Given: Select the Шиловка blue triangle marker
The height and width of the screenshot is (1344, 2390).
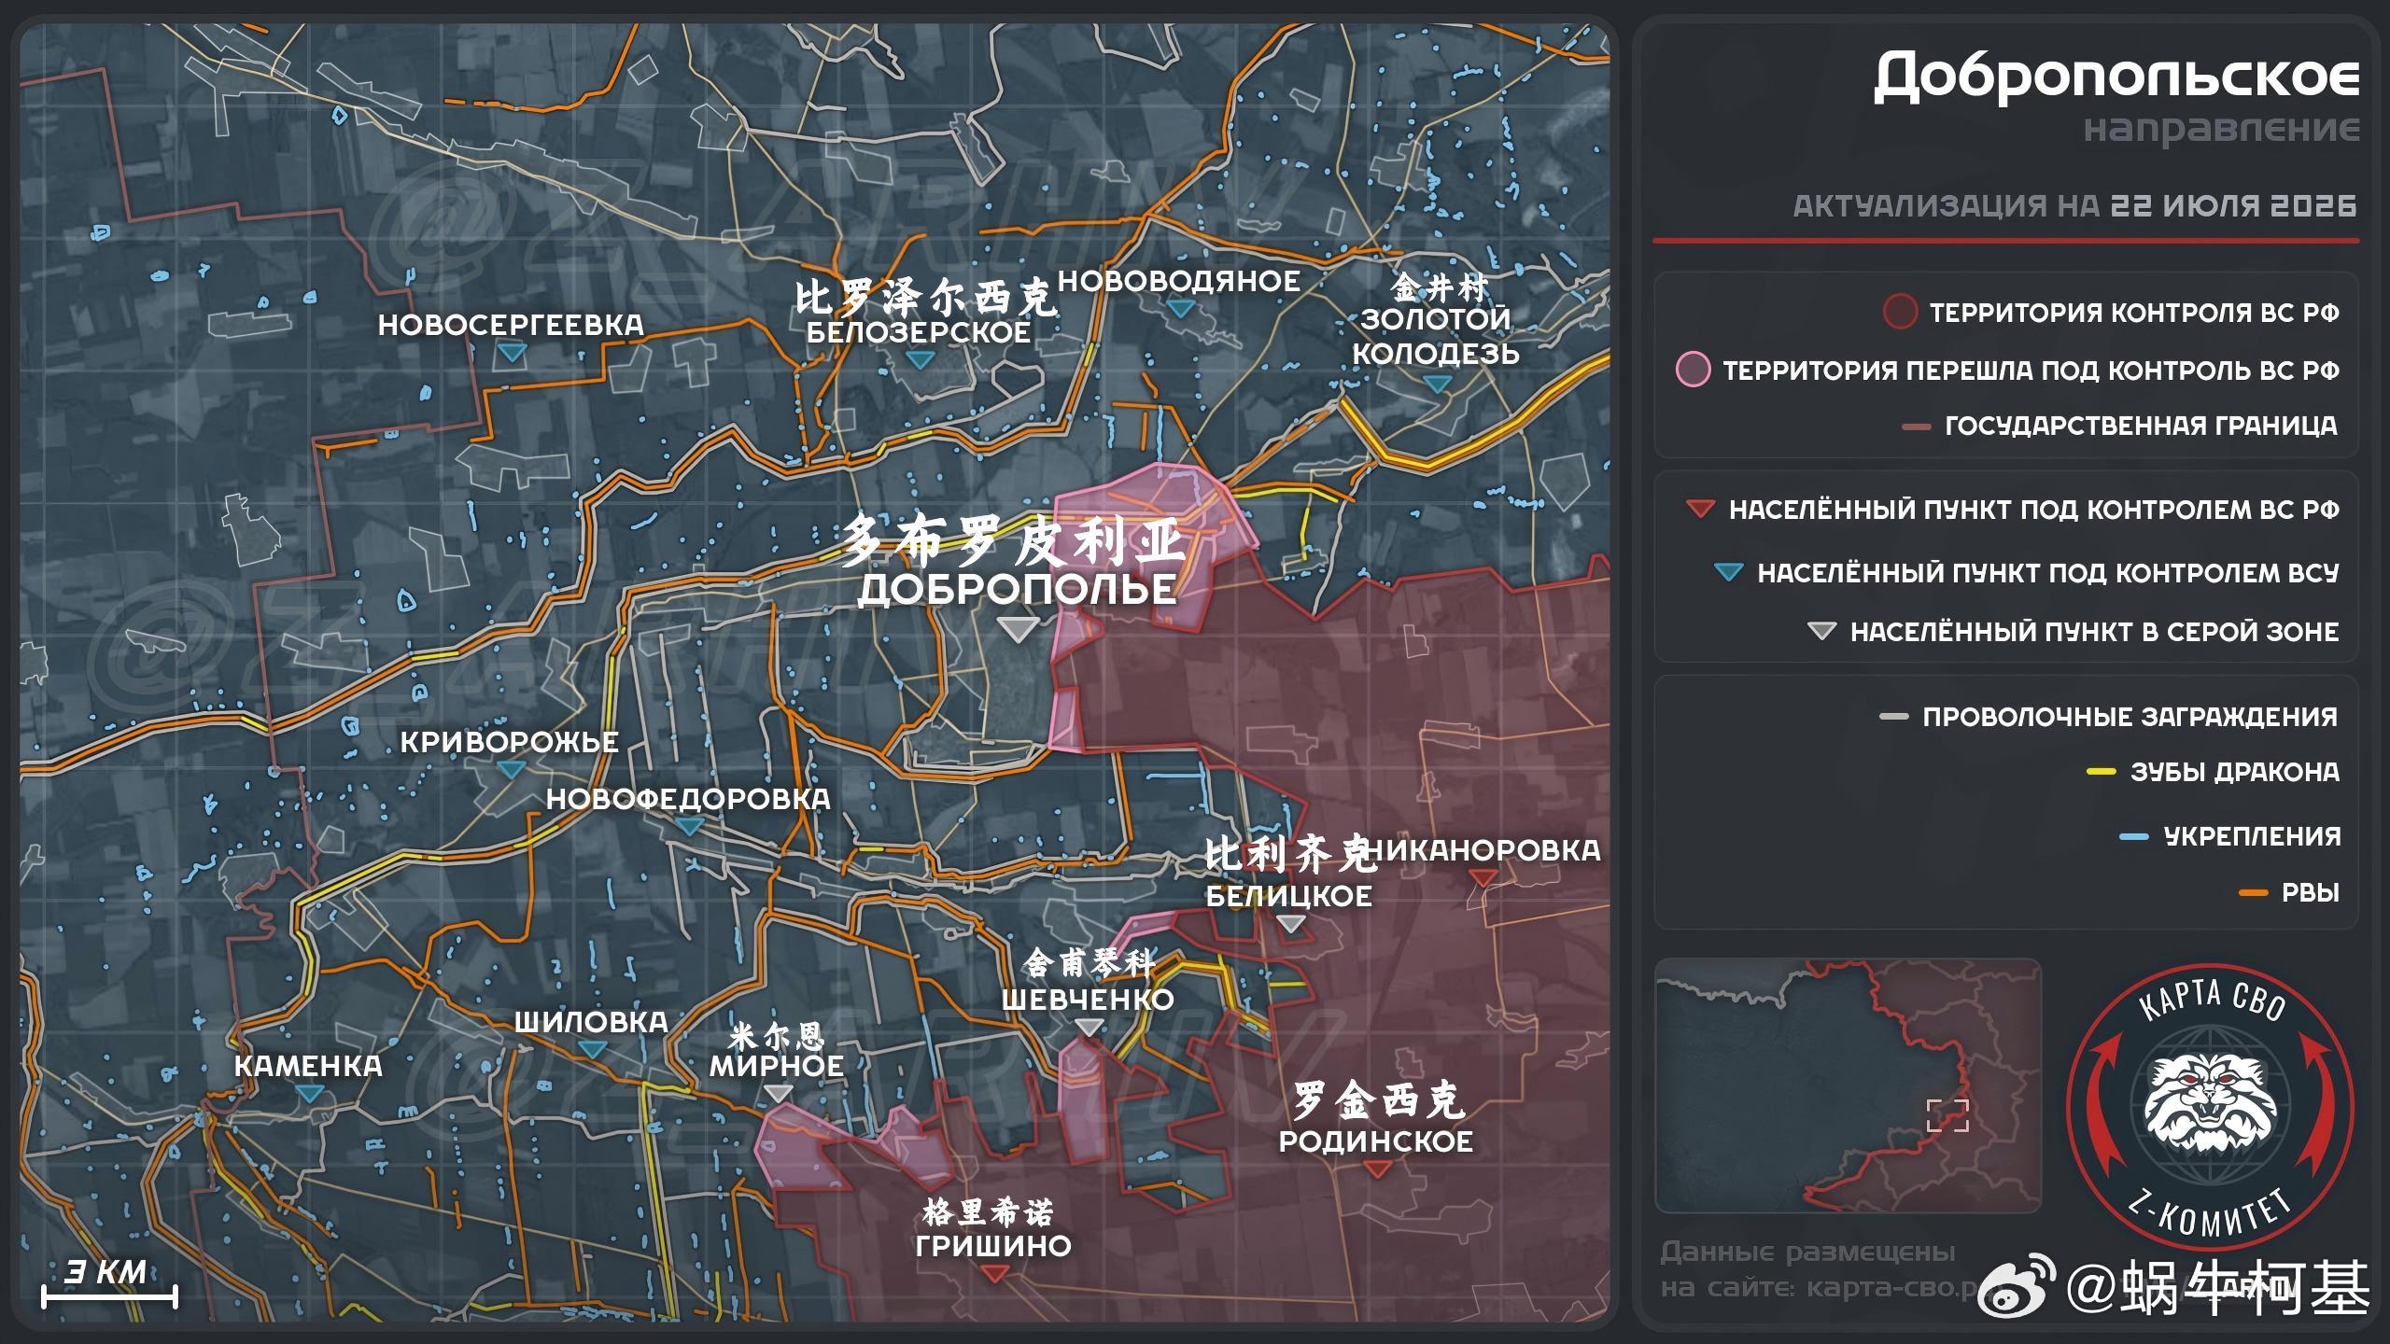Looking at the screenshot, I should tap(592, 1050).
